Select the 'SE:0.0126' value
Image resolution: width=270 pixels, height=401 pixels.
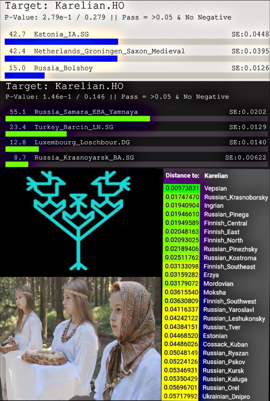pos(250,68)
